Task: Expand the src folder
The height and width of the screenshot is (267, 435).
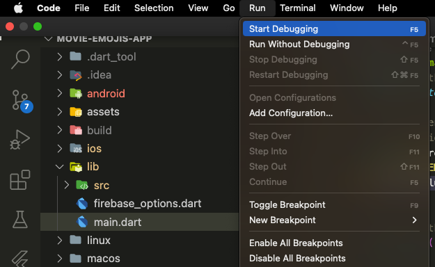Action: (x=66, y=185)
